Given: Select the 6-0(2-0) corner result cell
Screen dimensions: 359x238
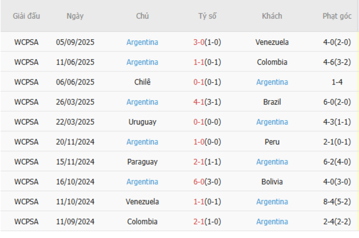Looking at the screenshot, I should 337,102.
